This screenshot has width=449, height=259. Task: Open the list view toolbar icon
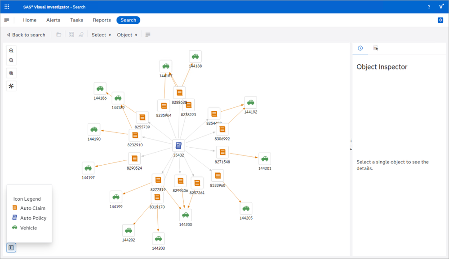tap(148, 35)
